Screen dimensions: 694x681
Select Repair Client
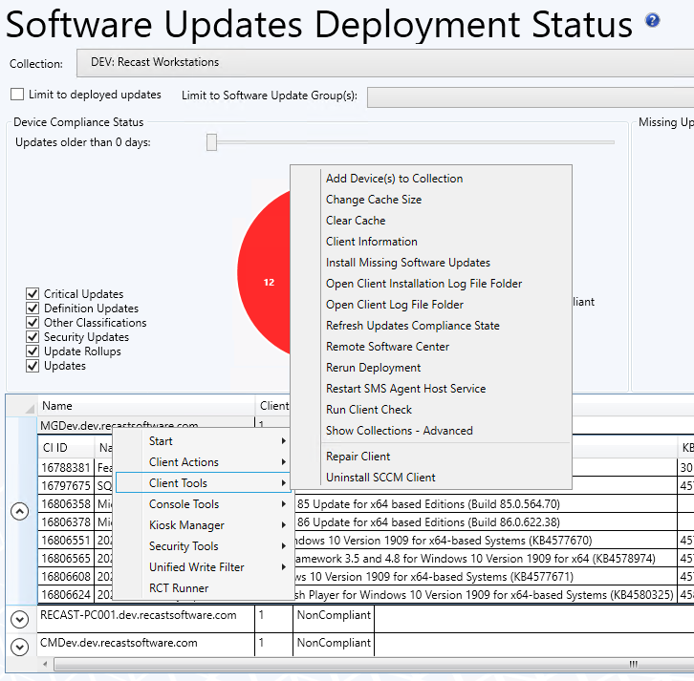[x=431, y=457]
